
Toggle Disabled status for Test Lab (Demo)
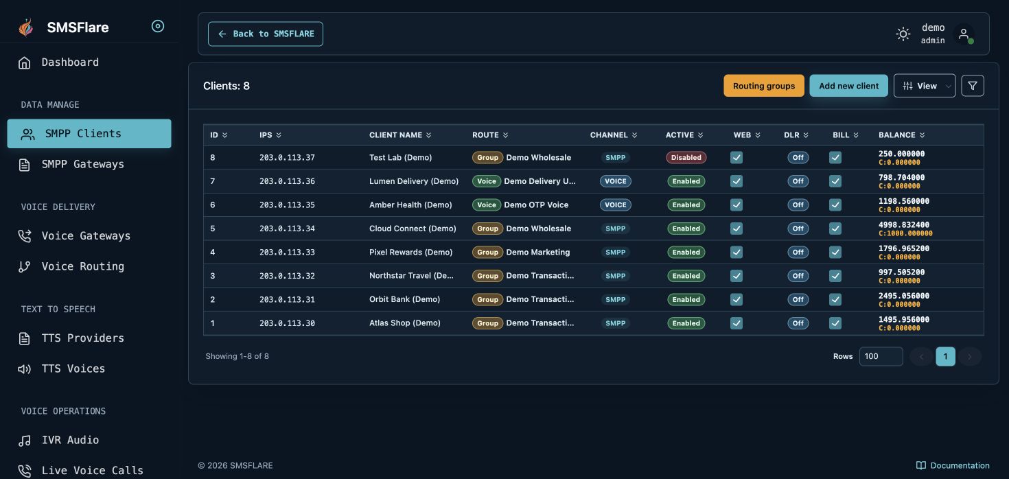pyautogui.click(x=686, y=157)
